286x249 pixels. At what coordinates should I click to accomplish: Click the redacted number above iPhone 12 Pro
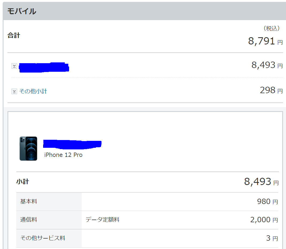(x=72, y=144)
